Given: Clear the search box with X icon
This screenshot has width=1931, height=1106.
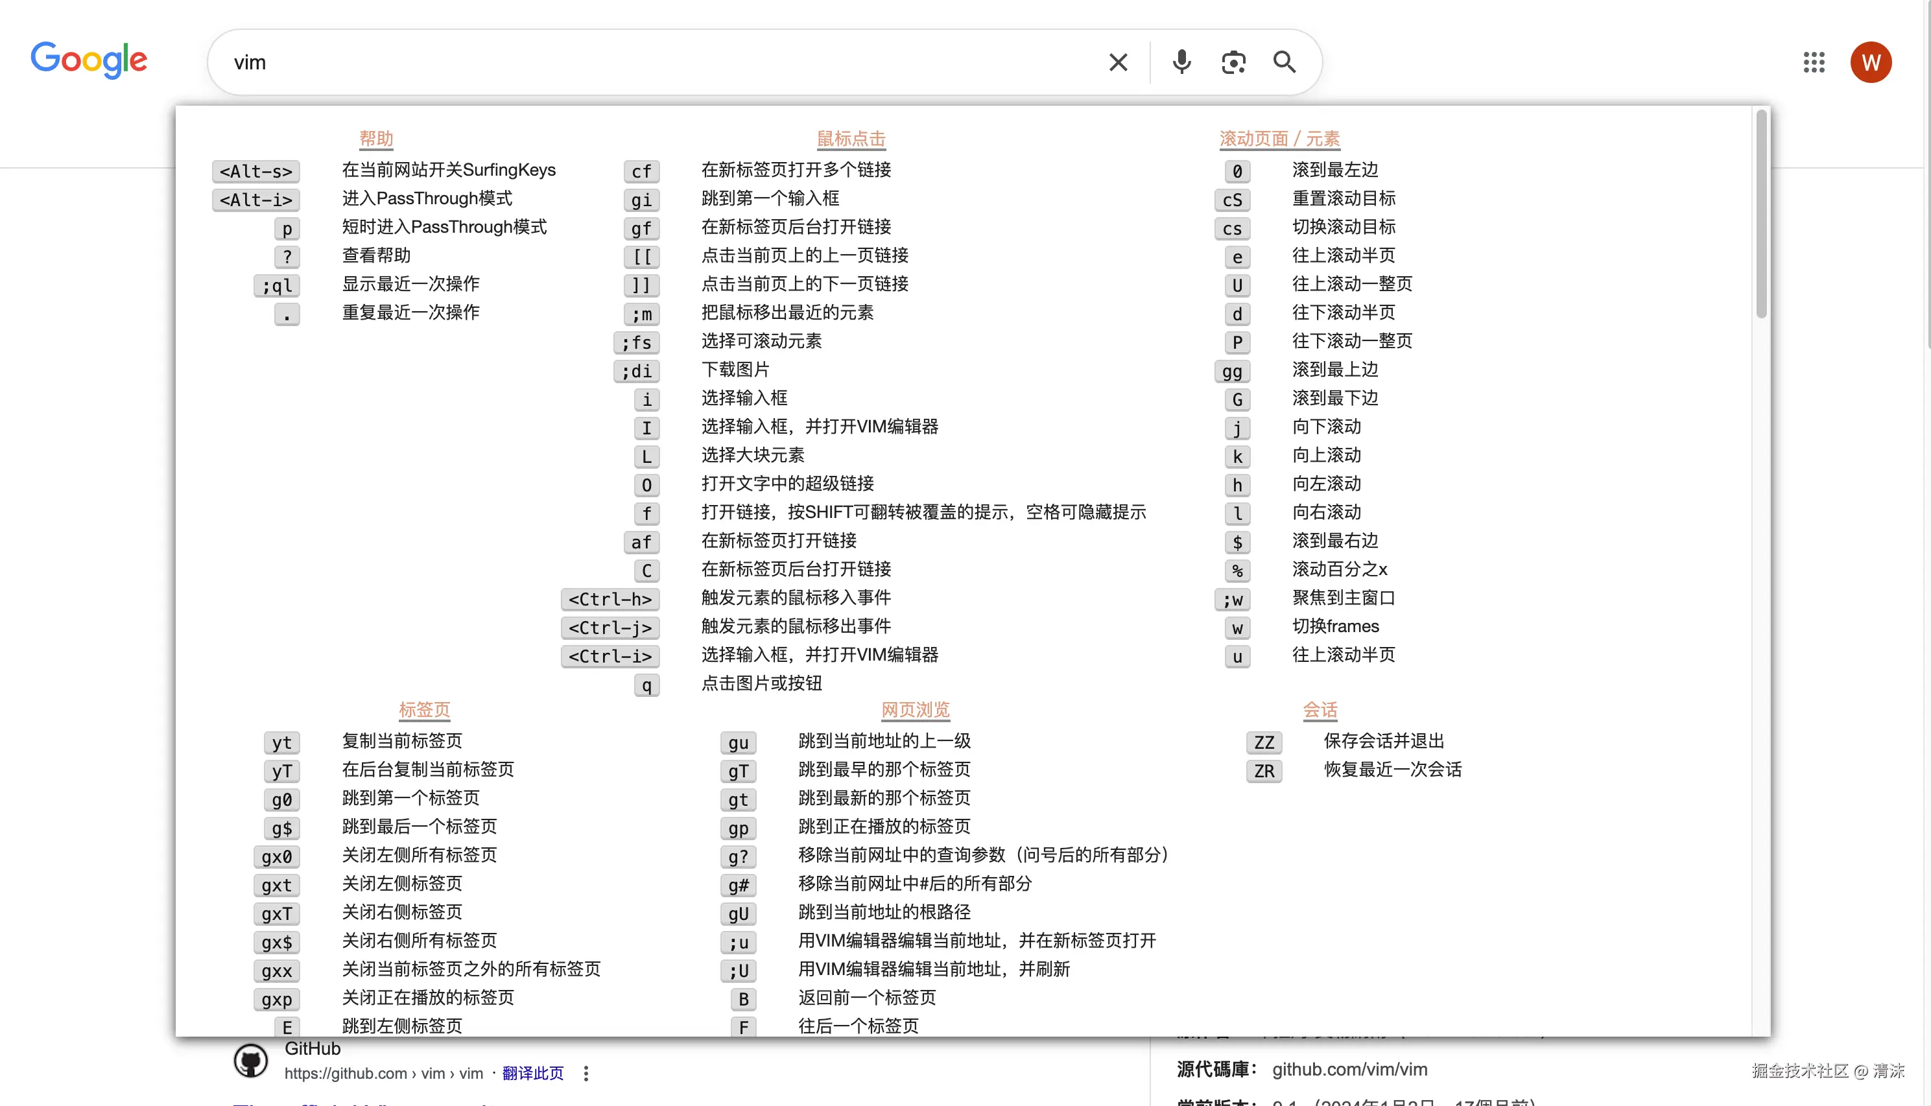Looking at the screenshot, I should [1117, 62].
